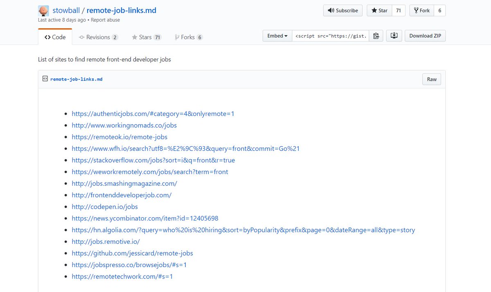The height and width of the screenshot is (292, 491).
Task: Click the gist description about remote front-end jobs
Action: click(104, 59)
